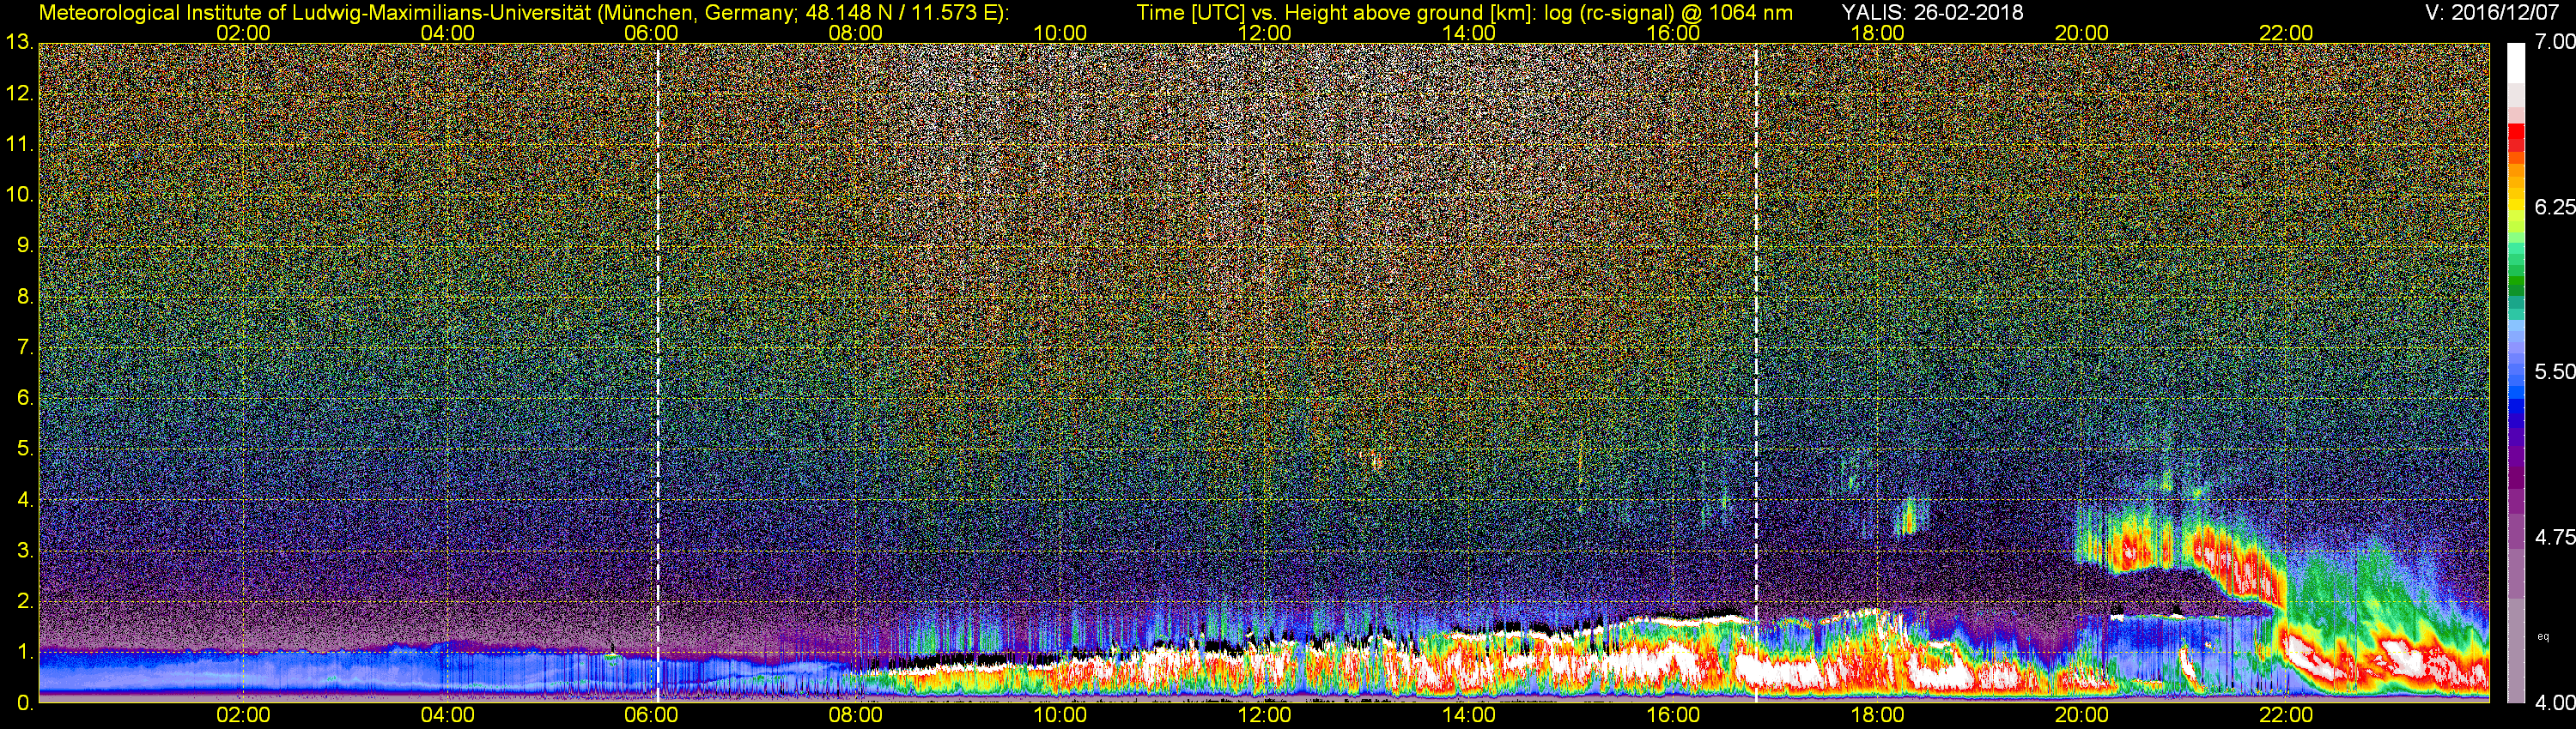Click the 20:00 label on the bottom time axis
The height and width of the screenshot is (729, 2576).
pos(2082,715)
